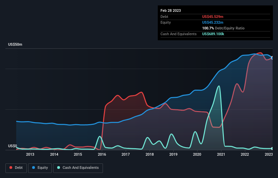Toggle the Debt series legend button

[16, 168]
